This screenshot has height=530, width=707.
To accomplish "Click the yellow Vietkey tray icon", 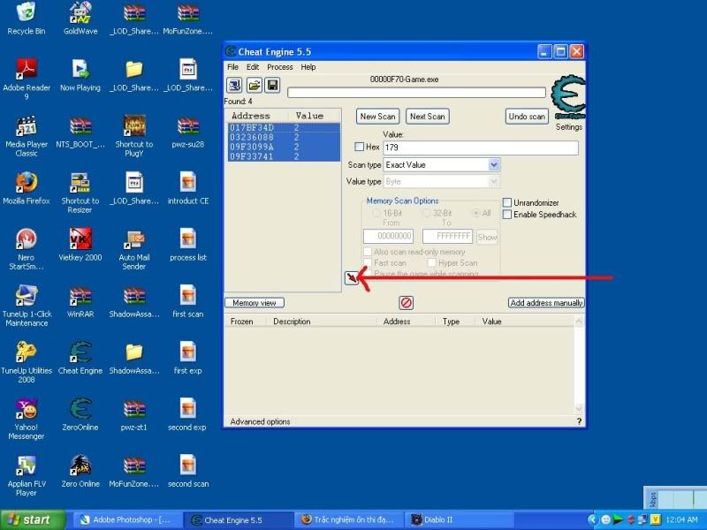I will pos(655,519).
